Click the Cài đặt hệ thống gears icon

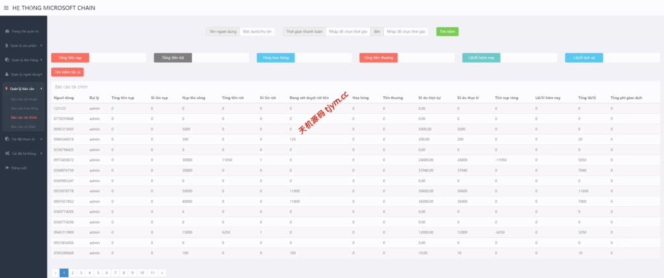click(6, 153)
